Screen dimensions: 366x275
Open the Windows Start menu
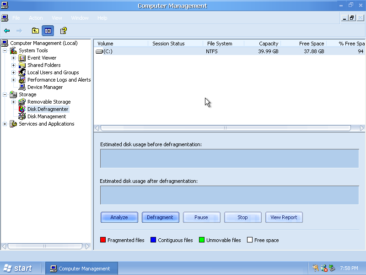point(18,268)
